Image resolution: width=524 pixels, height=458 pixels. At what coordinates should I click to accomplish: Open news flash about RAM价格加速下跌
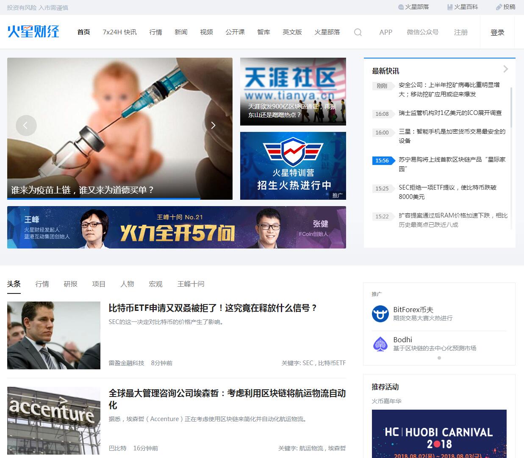[453, 220]
